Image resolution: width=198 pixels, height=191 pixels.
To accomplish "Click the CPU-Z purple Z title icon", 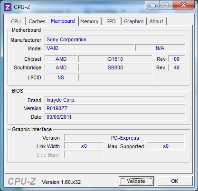I will click(7, 7).
